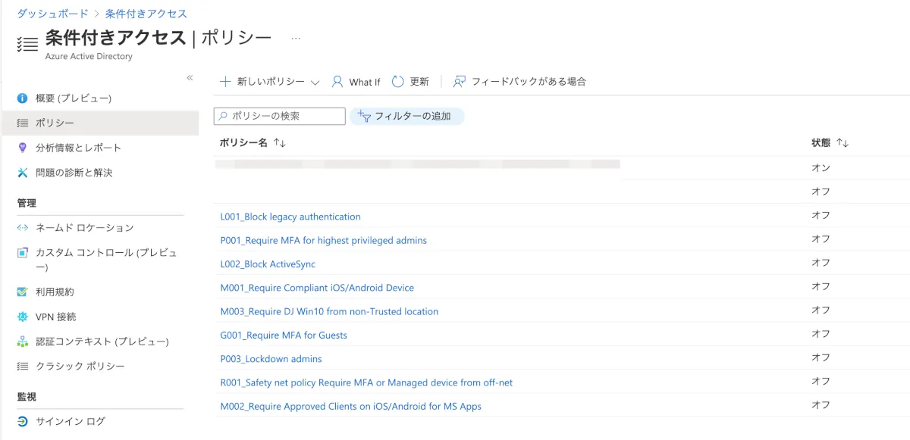The width and height of the screenshot is (910, 440).
Task: Click the add filter funnel icon
Action: click(x=364, y=116)
